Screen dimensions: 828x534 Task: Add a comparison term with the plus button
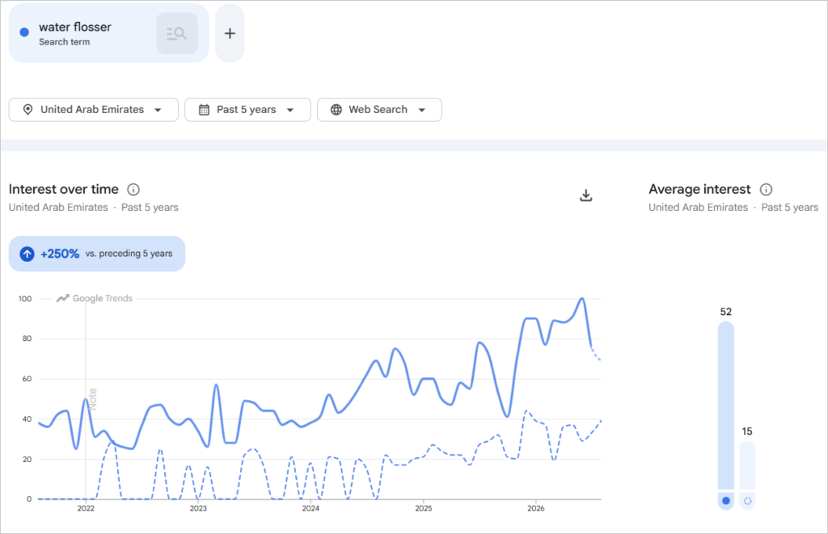[x=230, y=33]
